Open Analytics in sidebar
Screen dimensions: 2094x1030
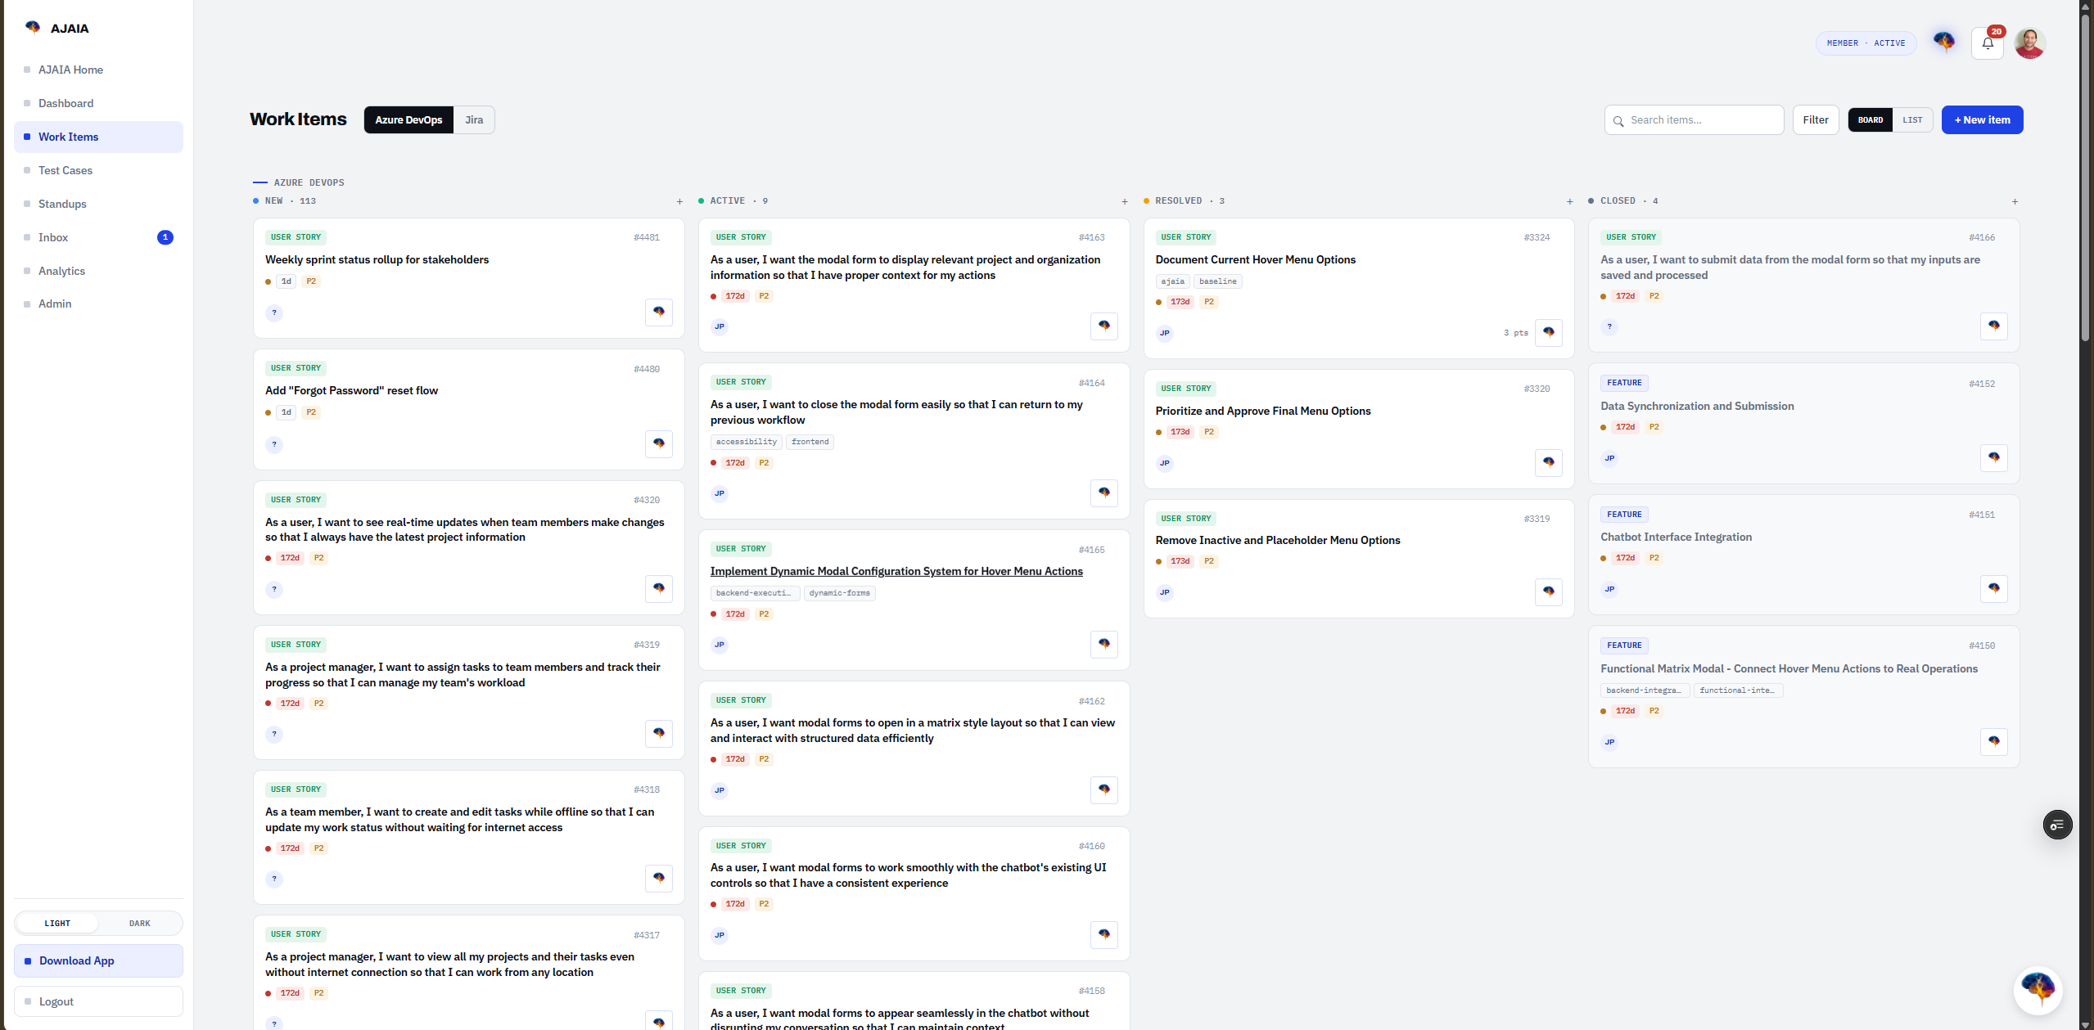98,271
